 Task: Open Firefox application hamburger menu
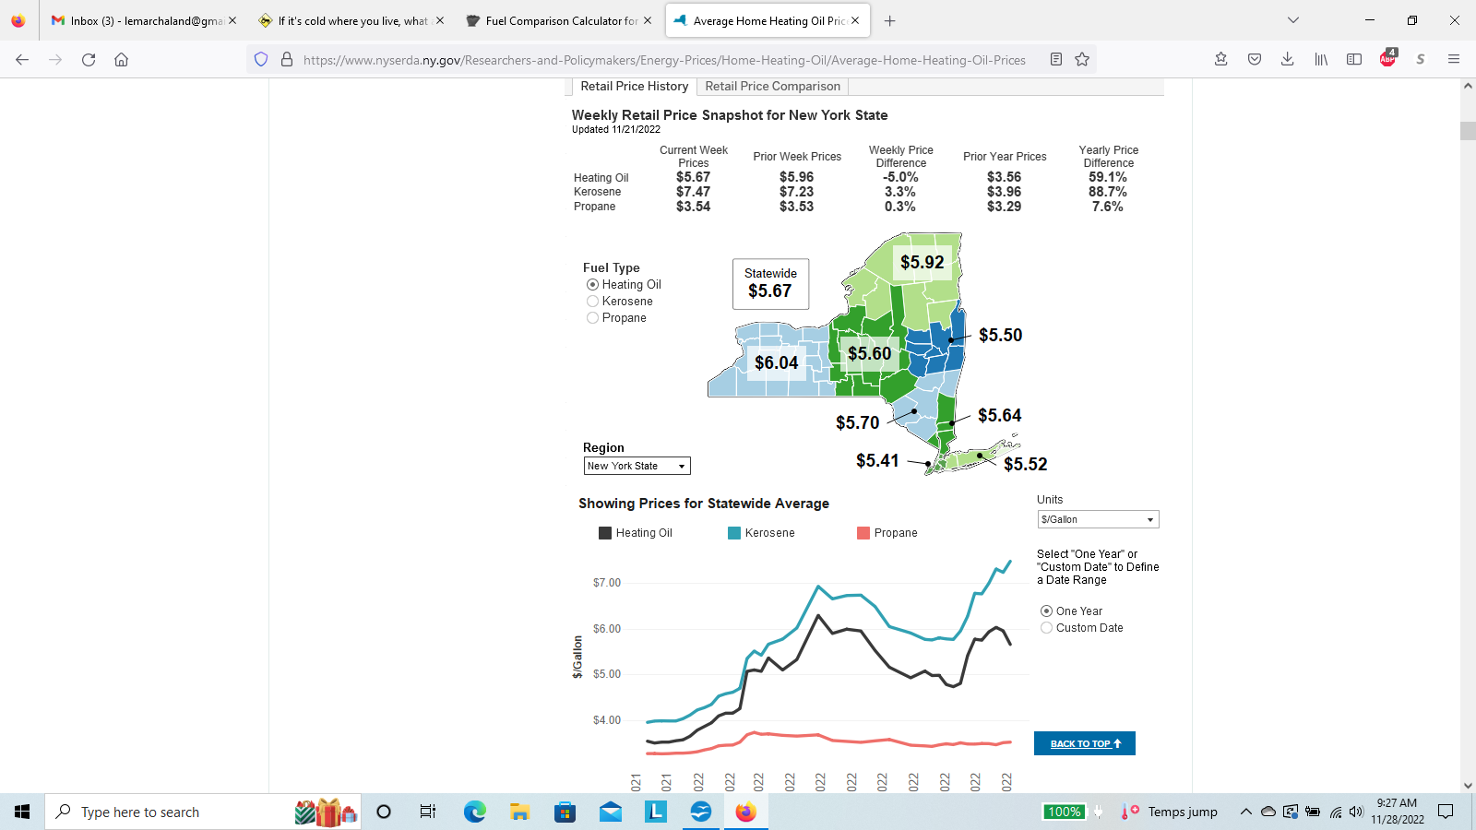1453,60
